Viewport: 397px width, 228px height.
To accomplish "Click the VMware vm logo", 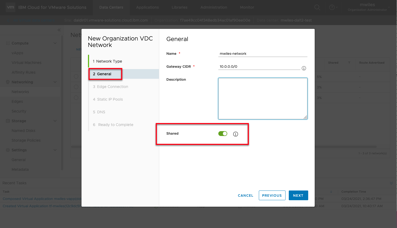I will point(11,7).
